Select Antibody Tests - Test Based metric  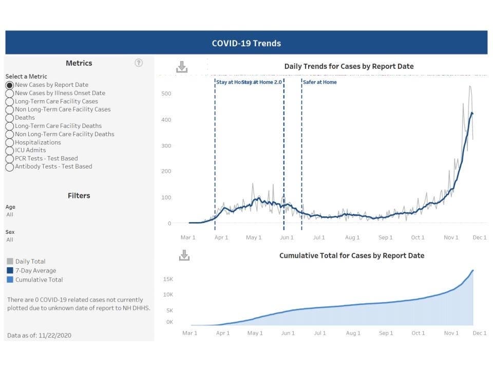9,167
